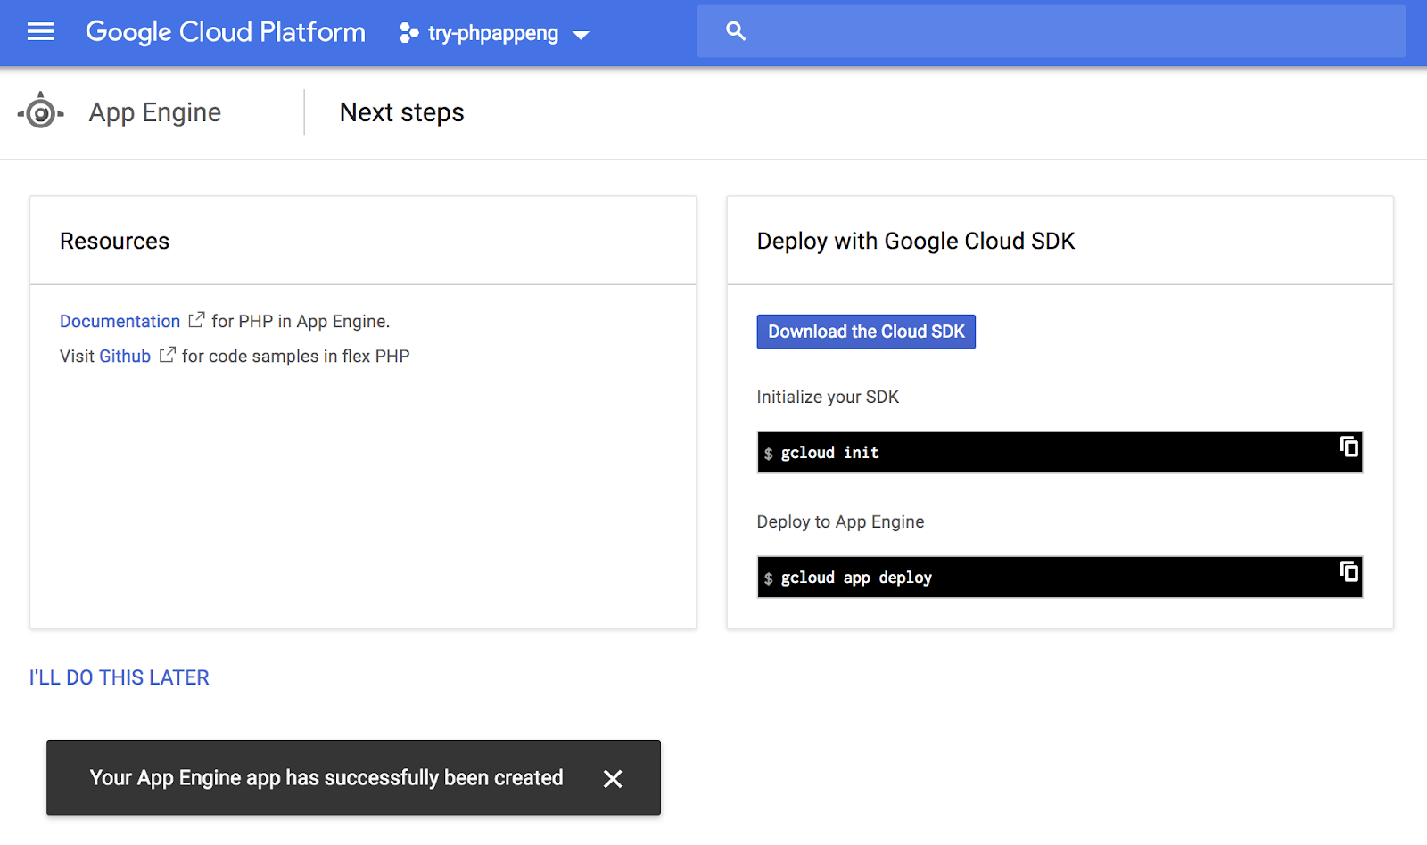Click the project hexagon icon beside try-phpappeng
Image resolution: width=1427 pixels, height=845 pixels.
[408, 33]
